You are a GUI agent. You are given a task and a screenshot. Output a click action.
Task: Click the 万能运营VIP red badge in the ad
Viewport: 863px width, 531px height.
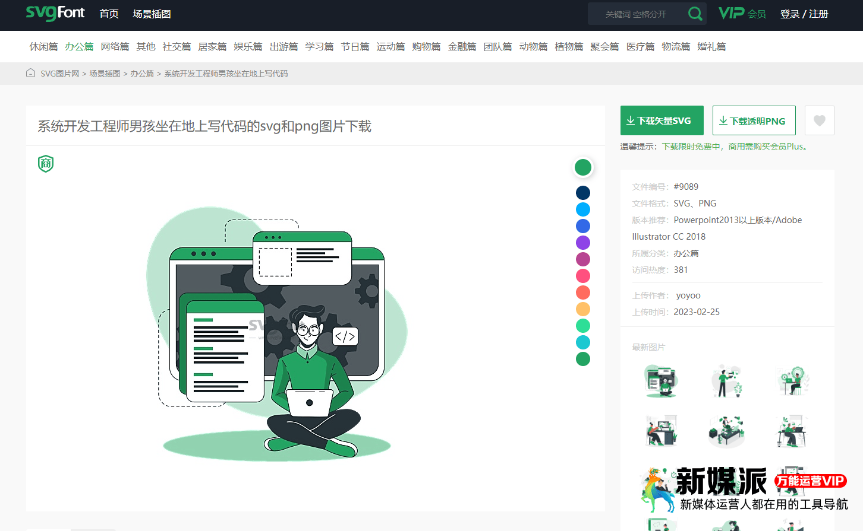tap(810, 482)
